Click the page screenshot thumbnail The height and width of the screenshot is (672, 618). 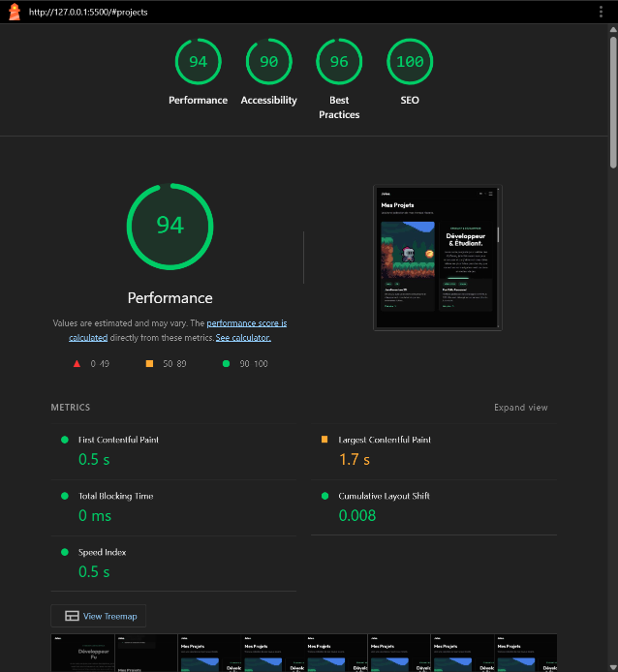(x=437, y=257)
